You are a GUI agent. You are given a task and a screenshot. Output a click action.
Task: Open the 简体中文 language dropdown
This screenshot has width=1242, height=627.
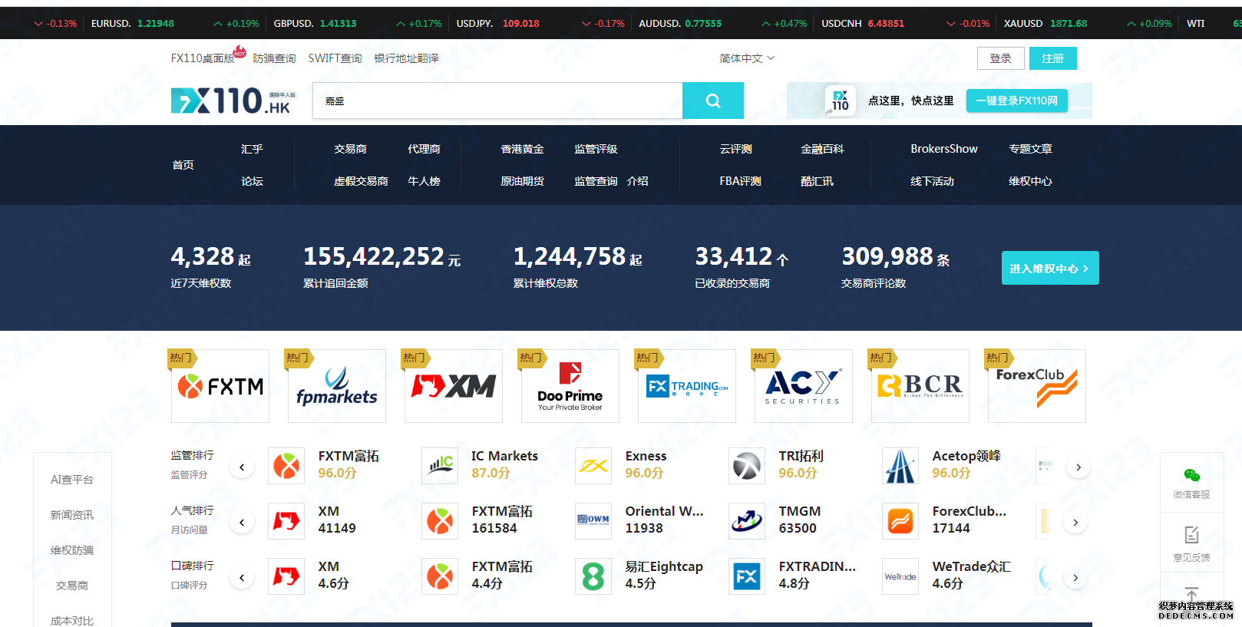(747, 58)
